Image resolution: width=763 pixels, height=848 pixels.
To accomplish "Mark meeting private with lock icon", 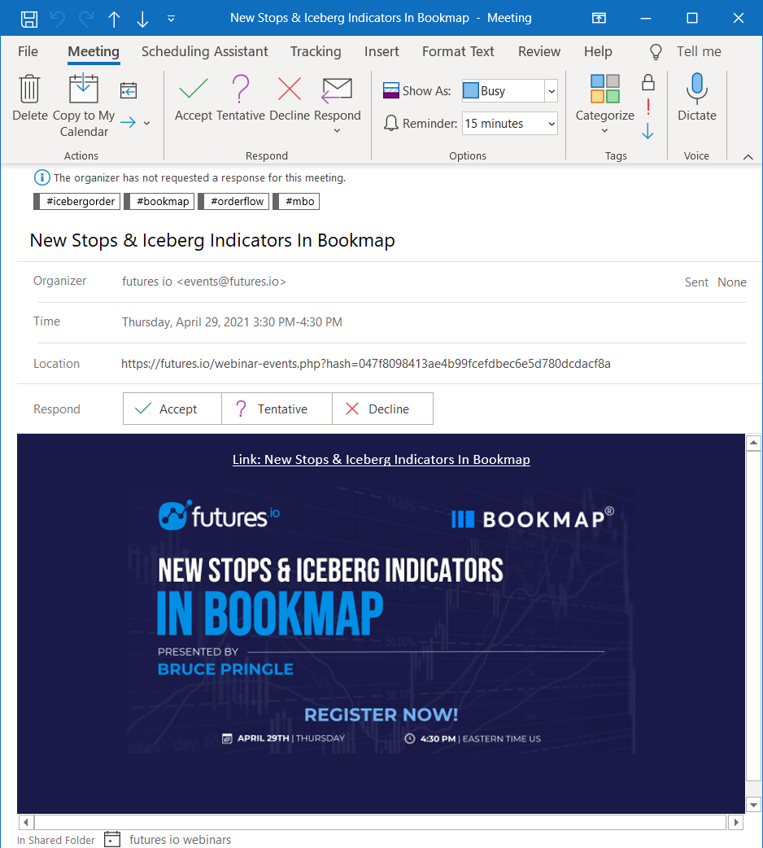I will (648, 83).
